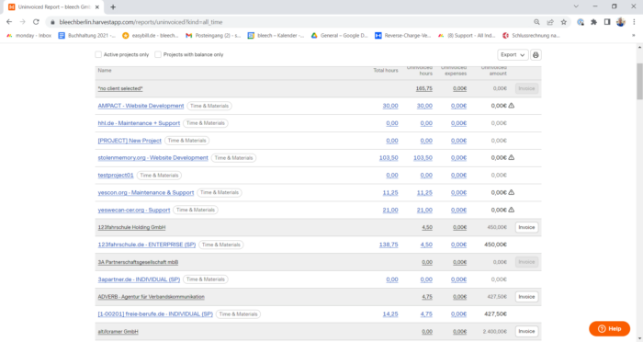643x342 pixels.
Task: Open 123fahrschule.de - ENTERPRISE (SP) link
Action: (146, 245)
